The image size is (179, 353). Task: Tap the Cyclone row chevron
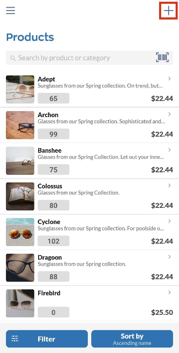pyautogui.click(x=170, y=221)
